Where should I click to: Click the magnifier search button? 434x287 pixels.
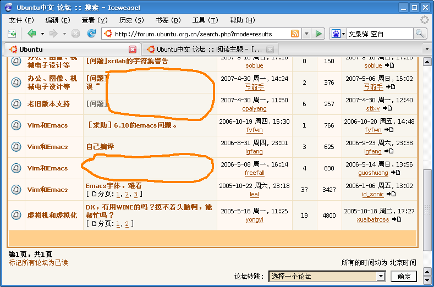click(420, 34)
